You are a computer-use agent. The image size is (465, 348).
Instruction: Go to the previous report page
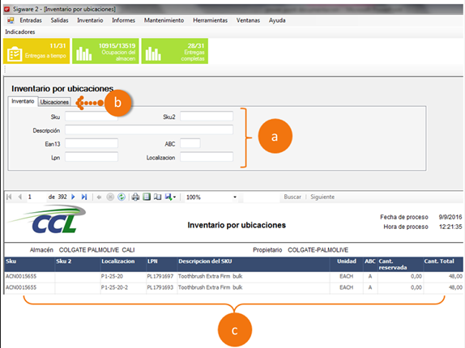click(20, 197)
